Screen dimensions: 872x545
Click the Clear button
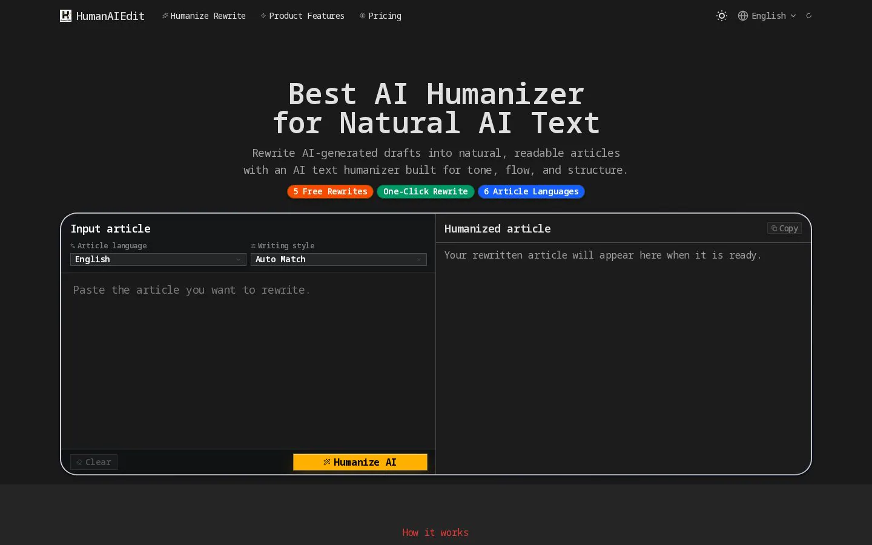pyautogui.click(x=94, y=462)
